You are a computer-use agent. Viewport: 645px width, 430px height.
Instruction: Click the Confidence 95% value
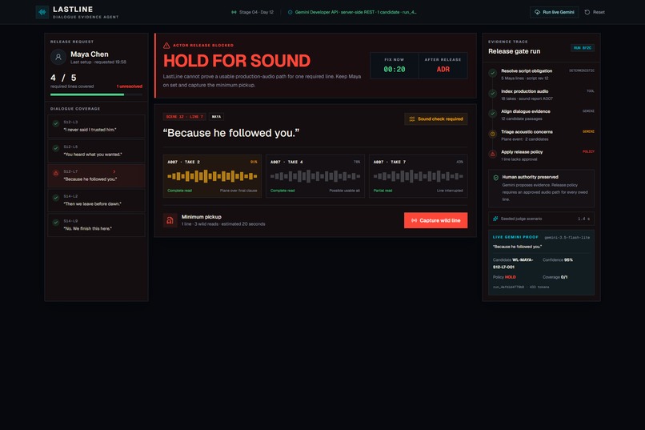coord(568,260)
